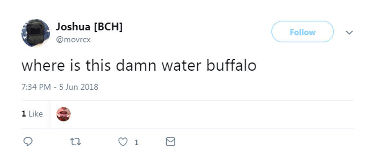Open the 7:34 PM - 5 Jun 2018 timestamp
The width and height of the screenshot is (376, 157).
60,87
